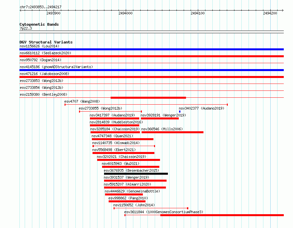Image resolution: width=293 pixels, height=228 pixels.
Task: Open nsv3417397 (Audano2019) label
Action: (x=112, y=115)
